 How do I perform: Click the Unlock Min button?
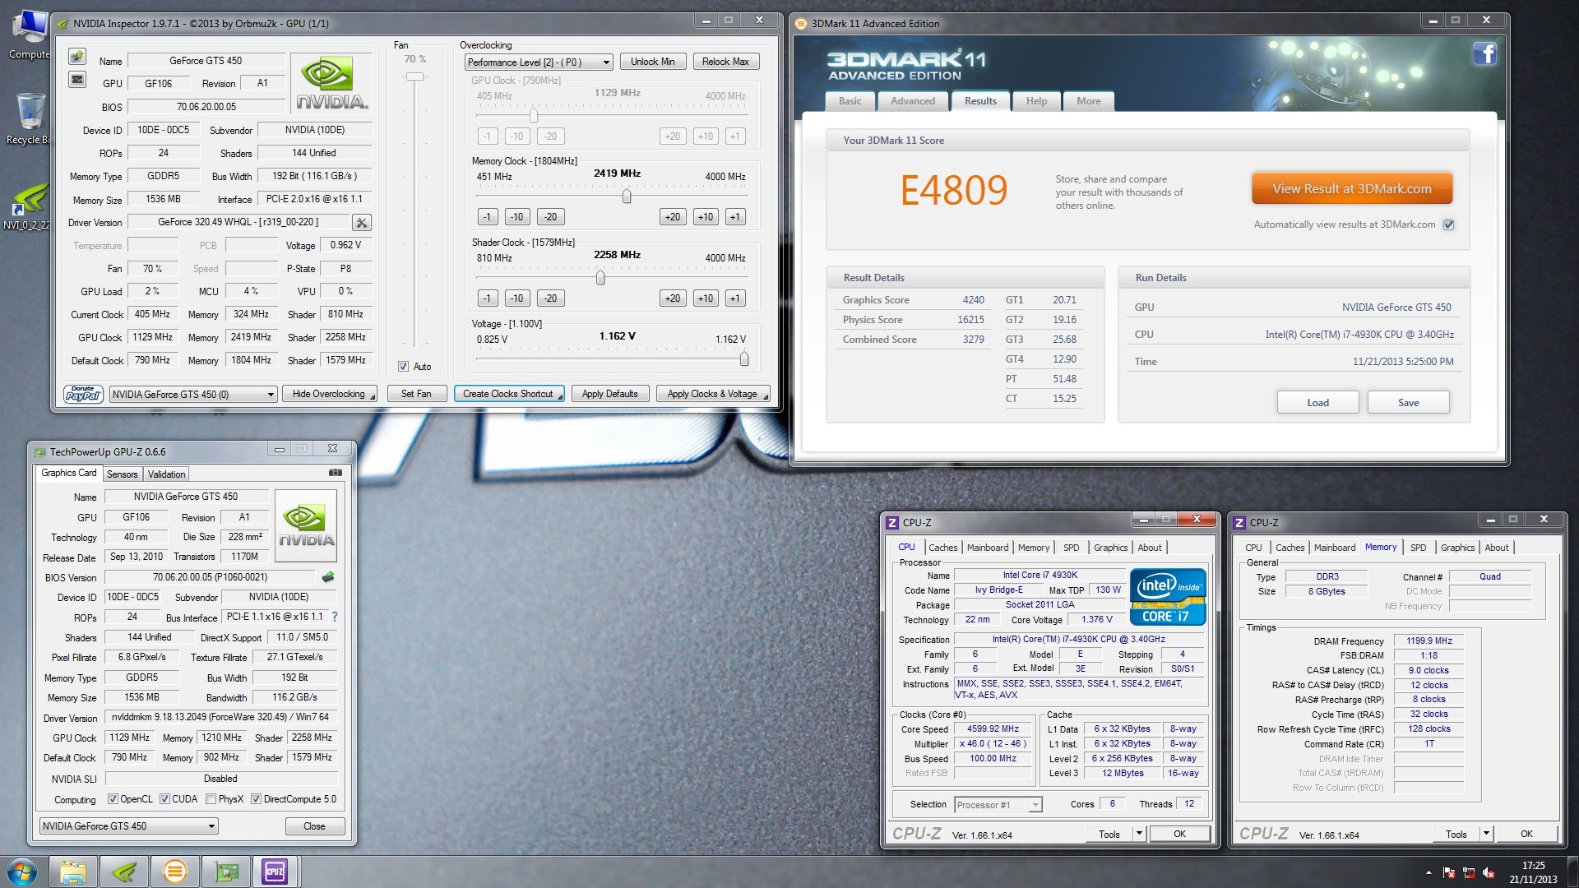tap(653, 62)
